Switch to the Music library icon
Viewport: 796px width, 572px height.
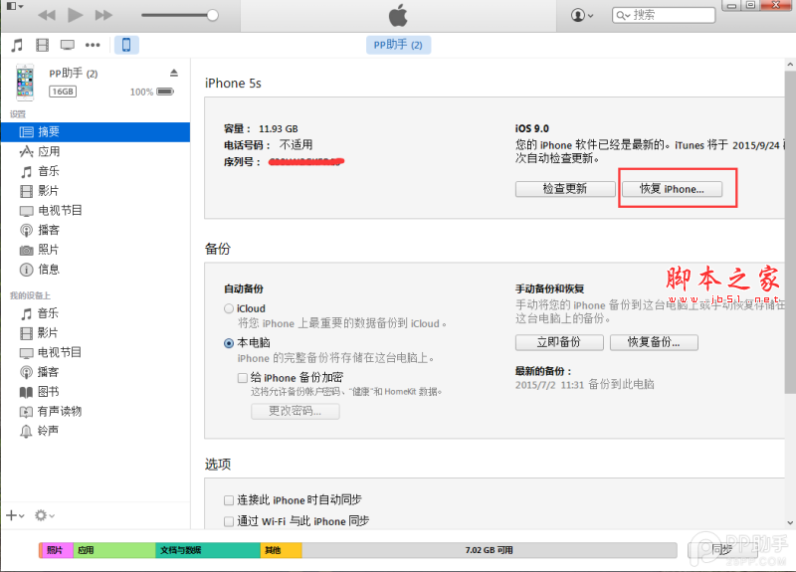(x=17, y=45)
